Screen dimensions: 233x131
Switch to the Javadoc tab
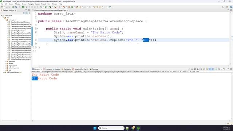pyautogui.click(x=57, y=69)
